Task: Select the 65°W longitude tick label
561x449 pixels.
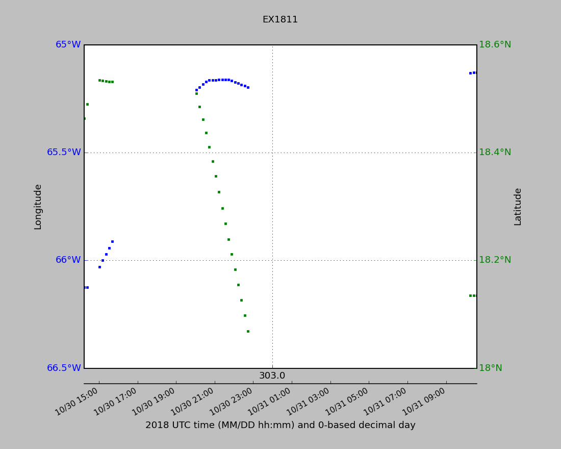Action: [x=68, y=45]
